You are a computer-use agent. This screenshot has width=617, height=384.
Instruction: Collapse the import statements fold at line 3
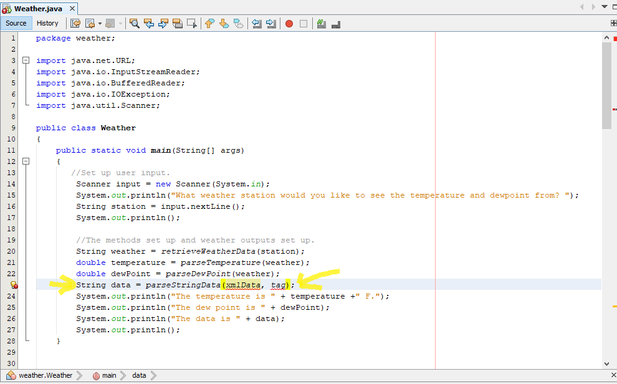pos(25,60)
